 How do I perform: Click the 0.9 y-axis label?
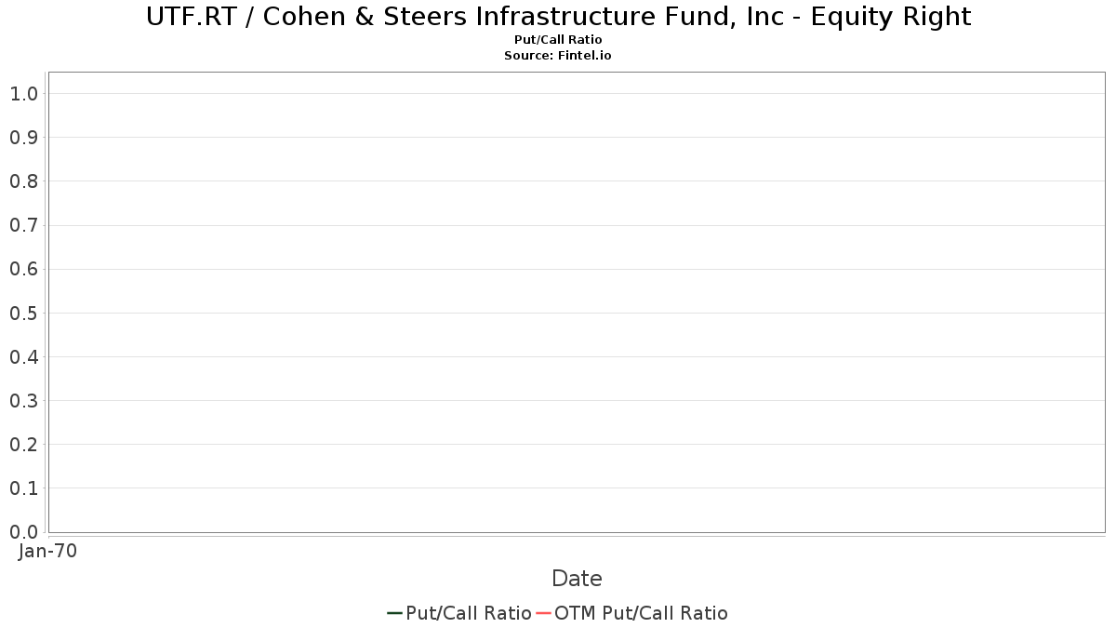pyautogui.click(x=23, y=138)
